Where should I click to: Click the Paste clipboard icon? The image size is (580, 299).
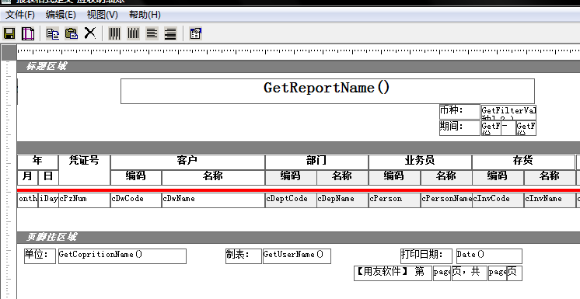(72, 33)
